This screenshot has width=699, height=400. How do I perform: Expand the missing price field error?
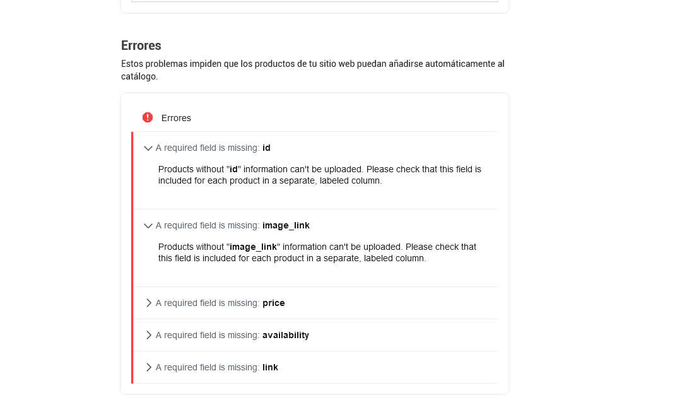click(148, 303)
